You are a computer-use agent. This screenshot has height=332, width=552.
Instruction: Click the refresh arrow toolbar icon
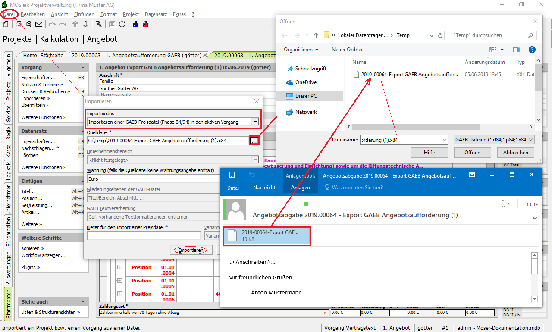(x=122, y=24)
